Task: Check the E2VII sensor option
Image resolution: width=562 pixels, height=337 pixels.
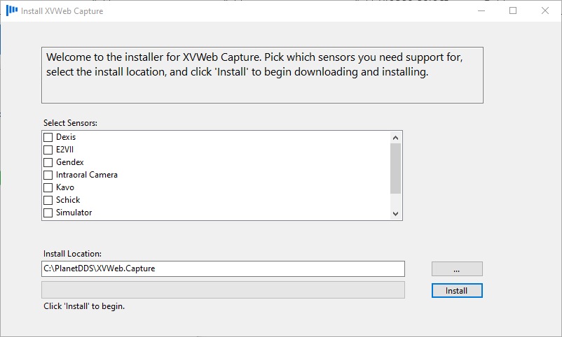Action: point(48,150)
